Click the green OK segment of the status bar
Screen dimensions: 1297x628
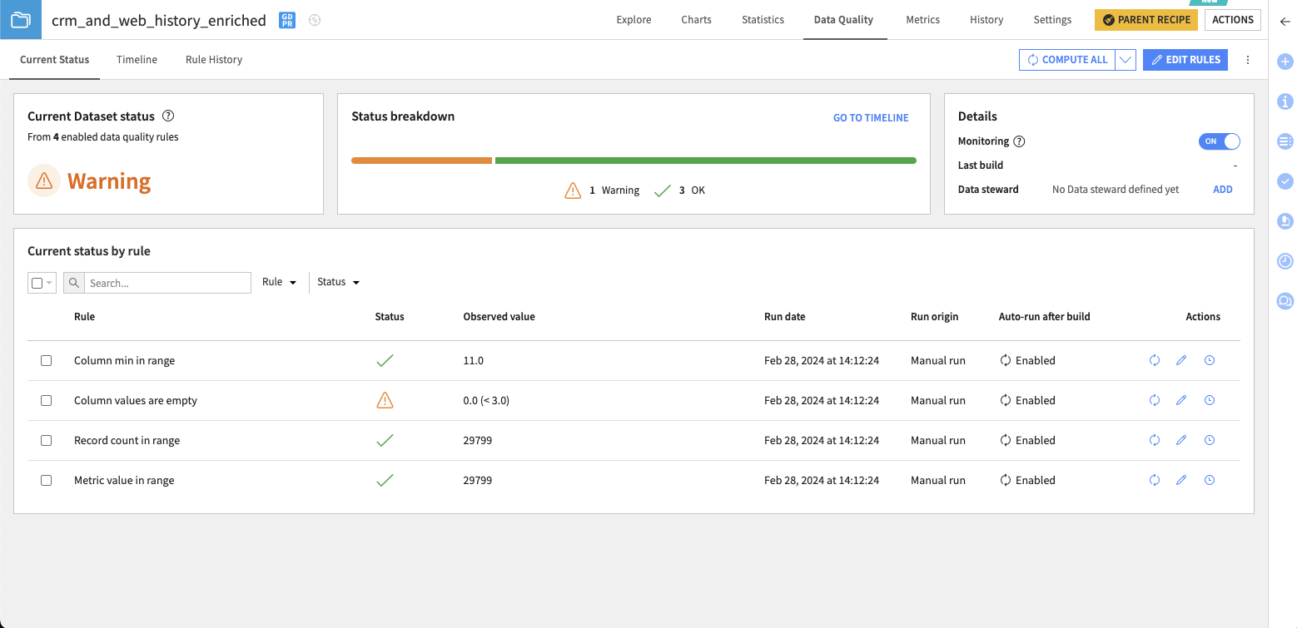706,160
